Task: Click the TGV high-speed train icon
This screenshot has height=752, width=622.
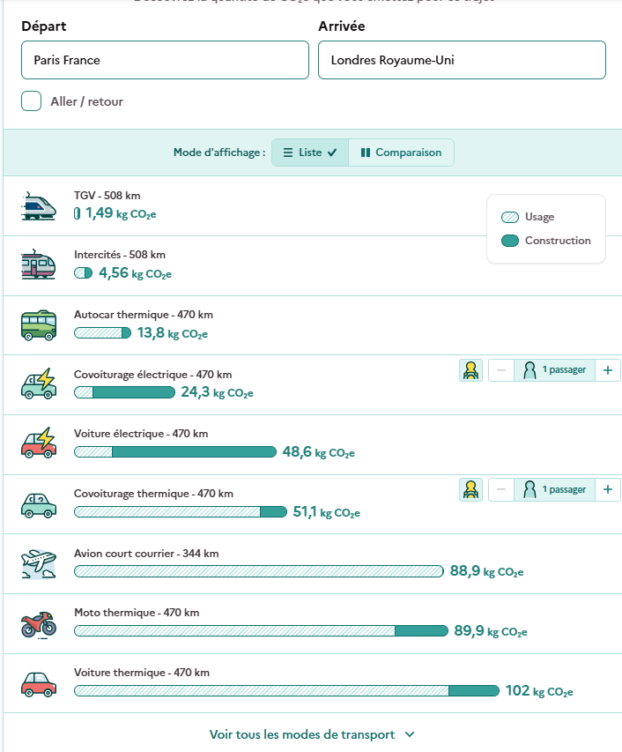Action: point(39,206)
